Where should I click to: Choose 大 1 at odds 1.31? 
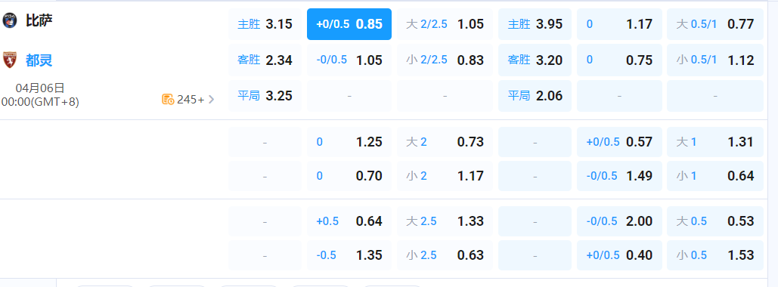coord(715,142)
